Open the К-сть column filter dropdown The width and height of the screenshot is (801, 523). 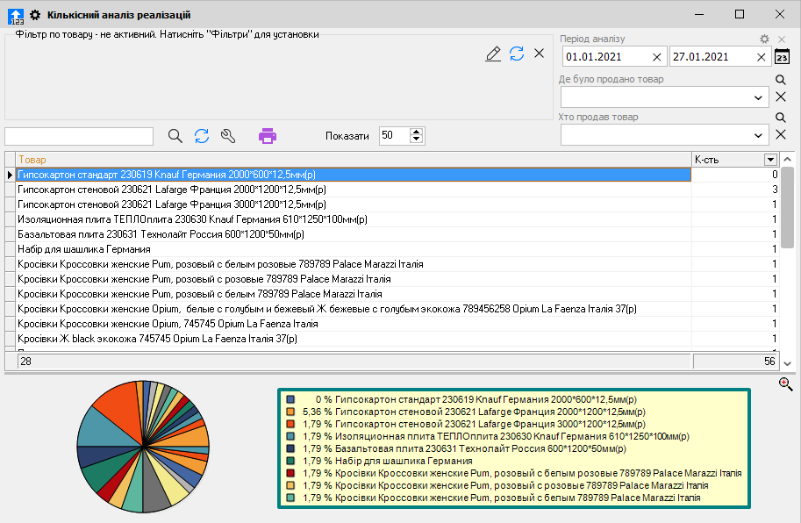770,160
